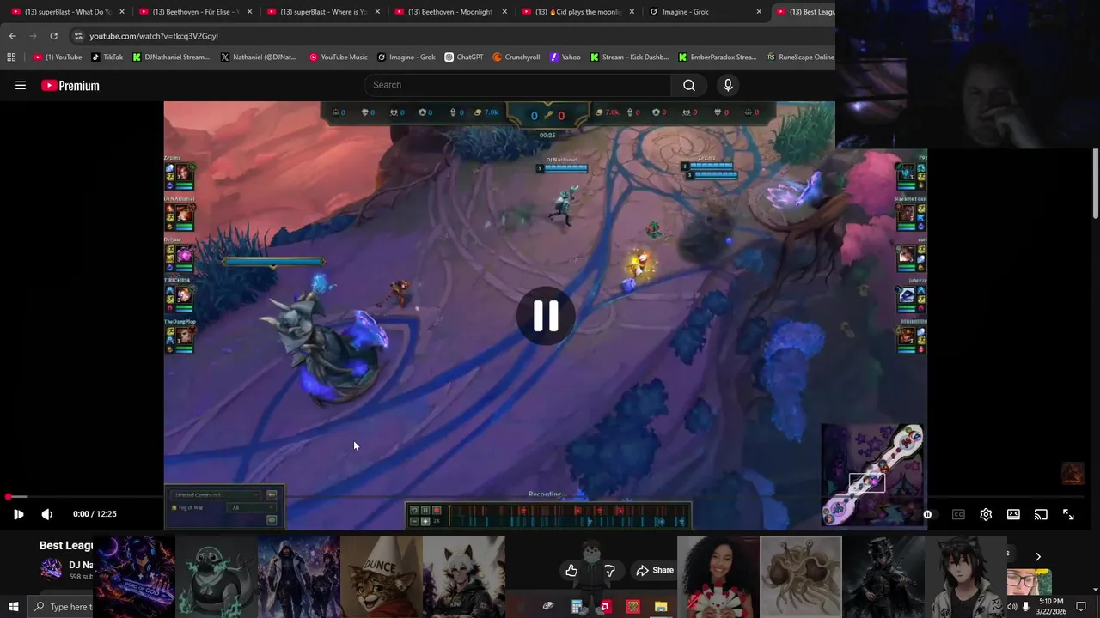The image size is (1100, 618).
Task: Open Imagine - Grok bookmark
Action: pyautogui.click(x=406, y=58)
